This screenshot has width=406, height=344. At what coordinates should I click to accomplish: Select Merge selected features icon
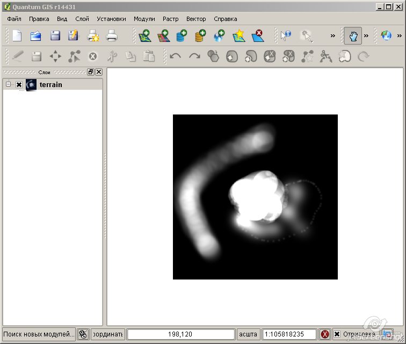tap(345, 56)
